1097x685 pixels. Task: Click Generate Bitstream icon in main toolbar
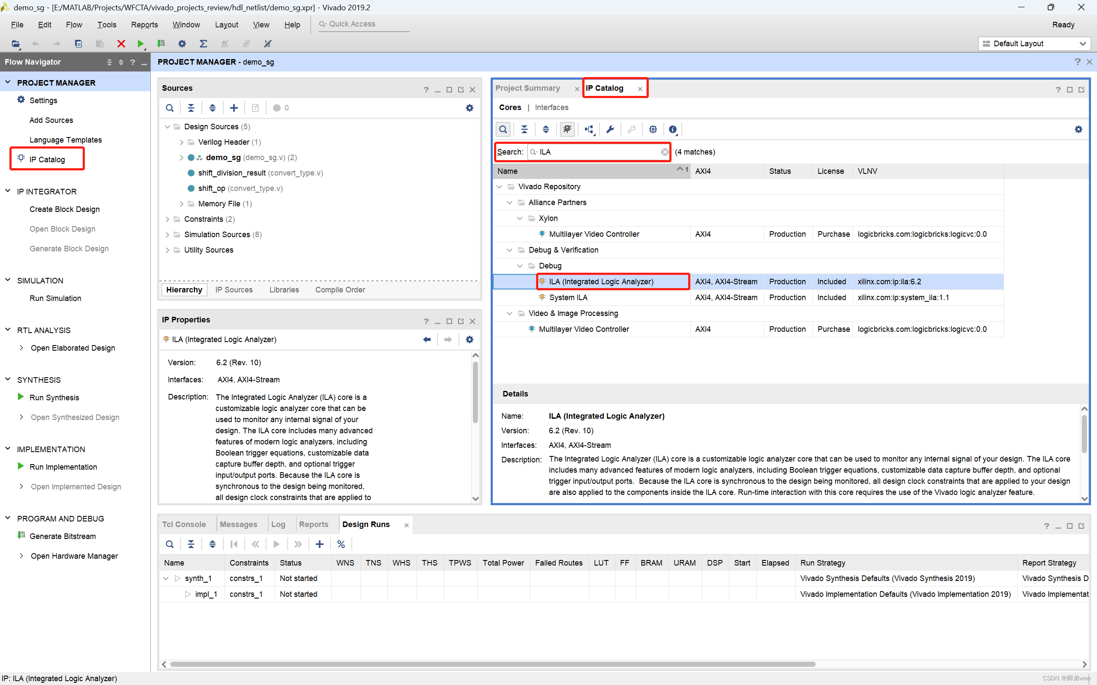[x=161, y=44]
